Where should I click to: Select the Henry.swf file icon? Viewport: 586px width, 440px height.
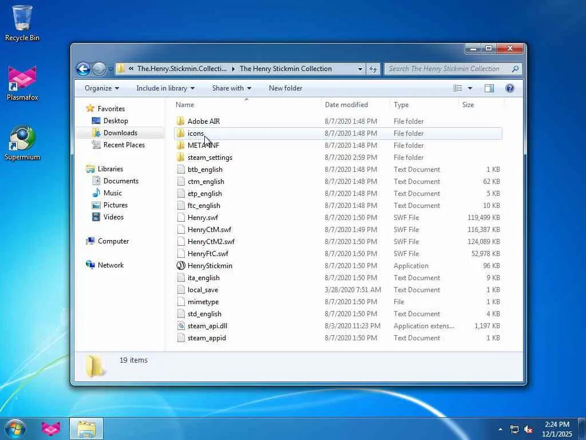coord(180,217)
